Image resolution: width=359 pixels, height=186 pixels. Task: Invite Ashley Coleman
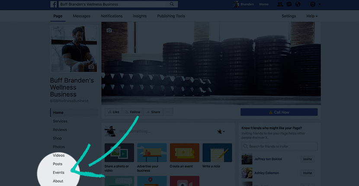[308, 173]
